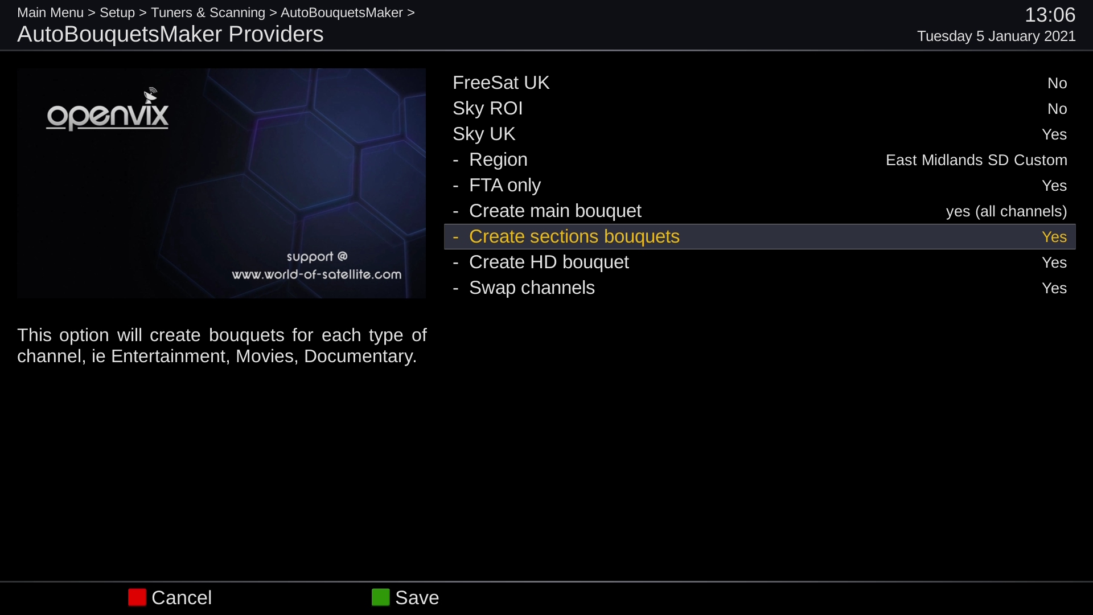Image resolution: width=1093 pixels, height=615 pixels.
Task: Select the Create sections bouquets row
Action: click(760, 236)
